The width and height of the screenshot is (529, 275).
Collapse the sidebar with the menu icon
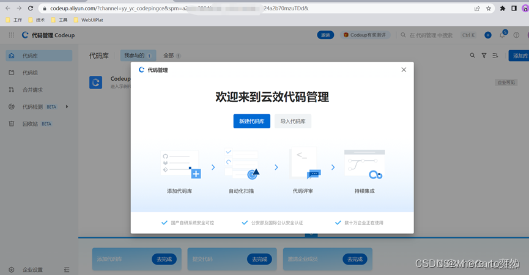[x=67, y=269]
